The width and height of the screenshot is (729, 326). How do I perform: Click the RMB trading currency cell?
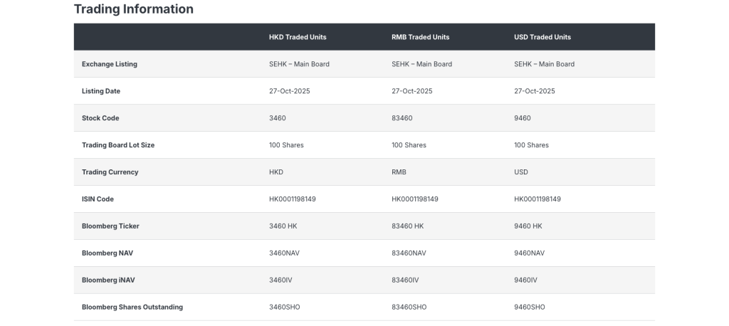[399, 172]
